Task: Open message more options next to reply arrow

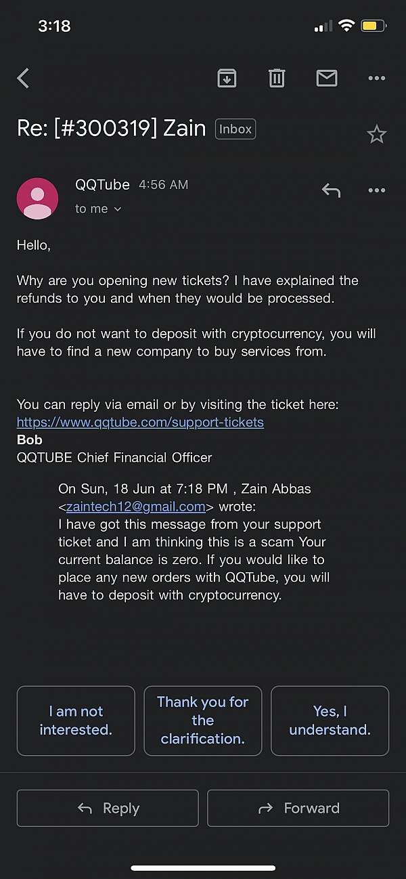Action: [x=376, y=190]
